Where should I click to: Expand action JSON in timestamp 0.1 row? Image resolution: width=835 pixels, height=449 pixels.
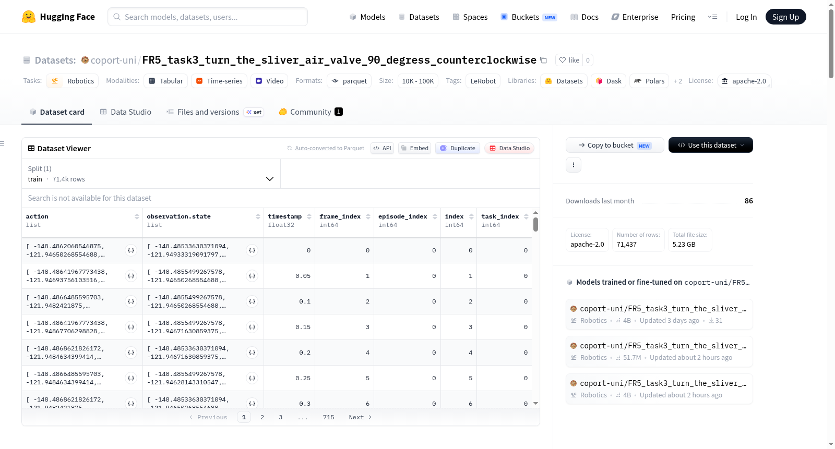click(131, 301)
